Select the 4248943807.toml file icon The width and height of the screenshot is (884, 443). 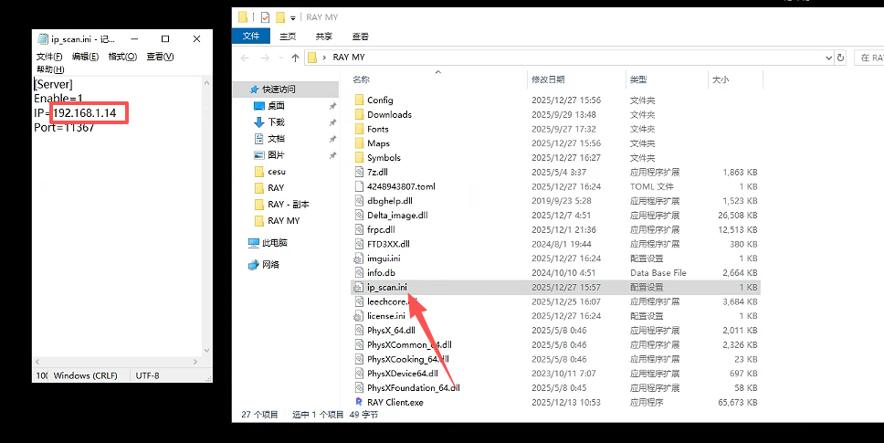[x=359, y=186]
